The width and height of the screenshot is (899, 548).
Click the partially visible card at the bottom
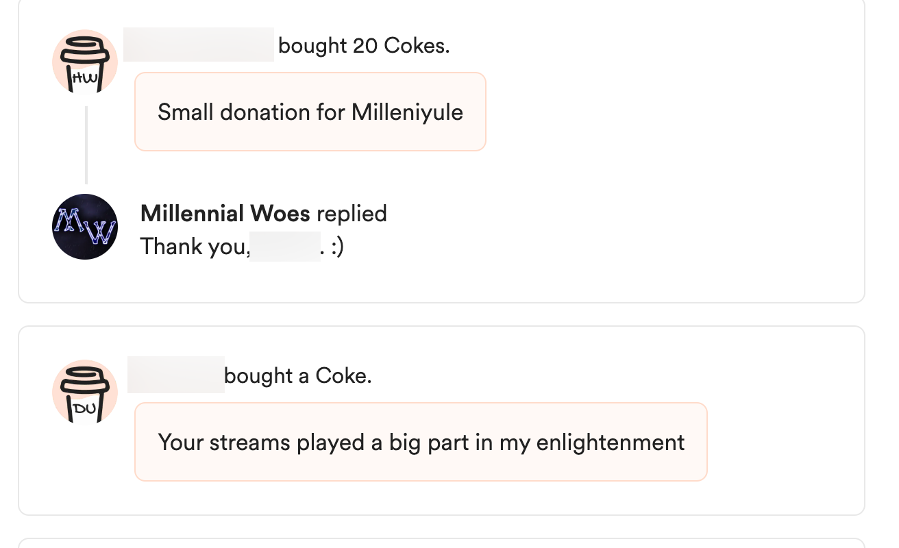[x=441, y=543]
